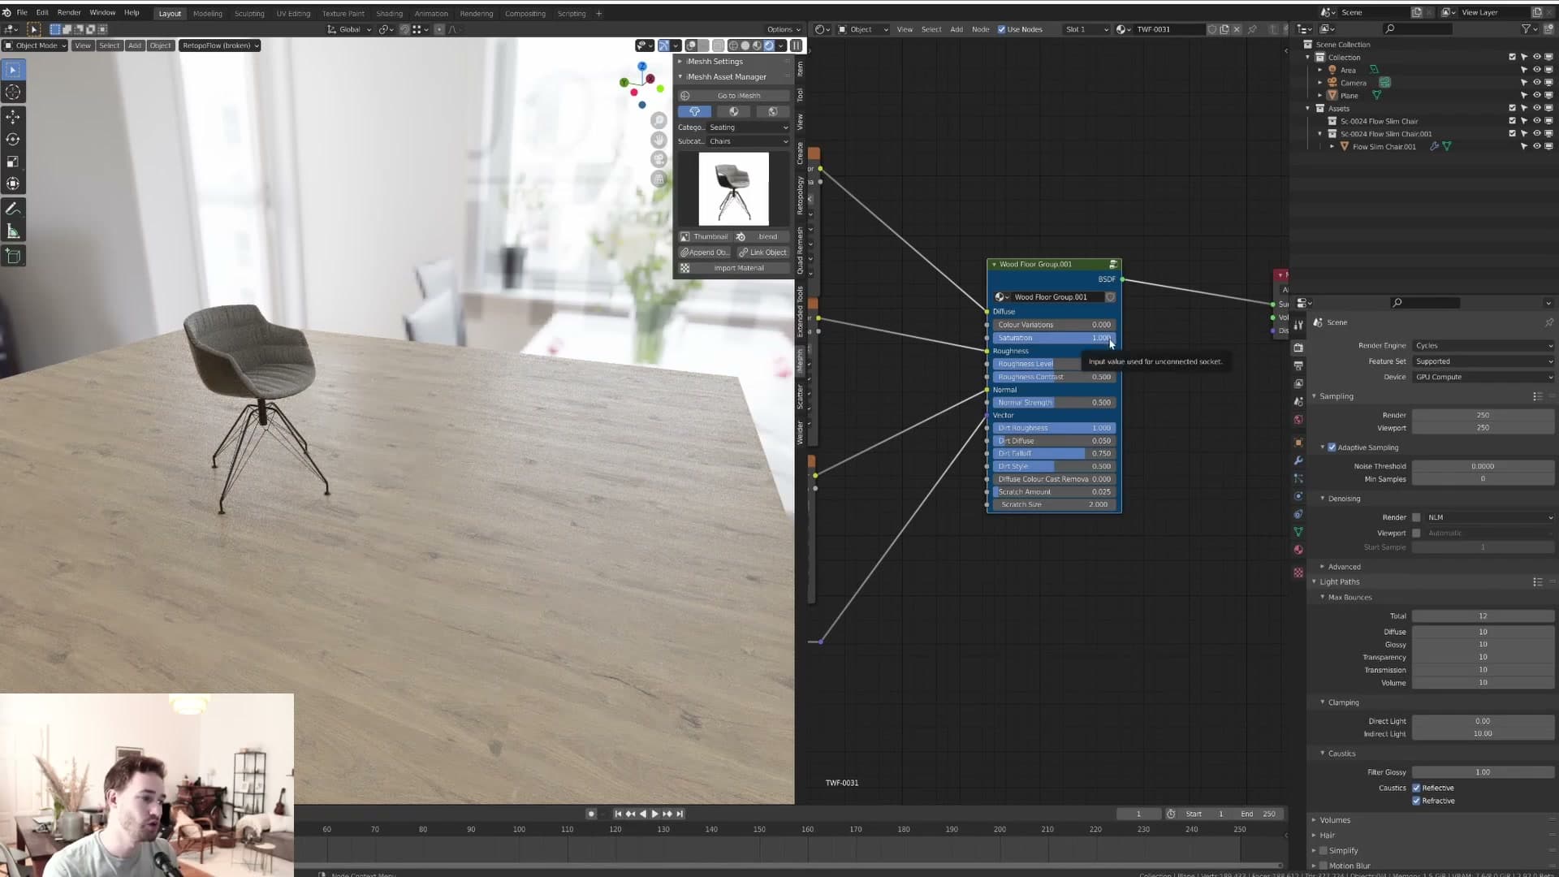1559x877 pixels.
Task: Toggle camera view gizmo in viewport
Action: (x=659, y=159)
